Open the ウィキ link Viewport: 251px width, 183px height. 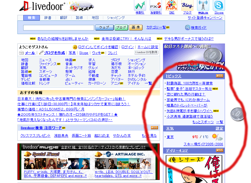click(x=96, y=53)
